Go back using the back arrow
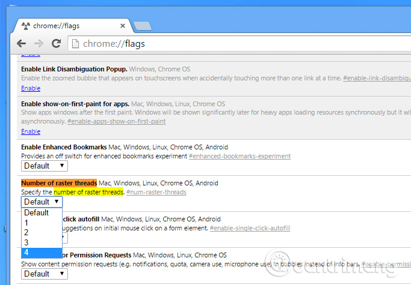411x285 pixels. click(x=21, y=43)
